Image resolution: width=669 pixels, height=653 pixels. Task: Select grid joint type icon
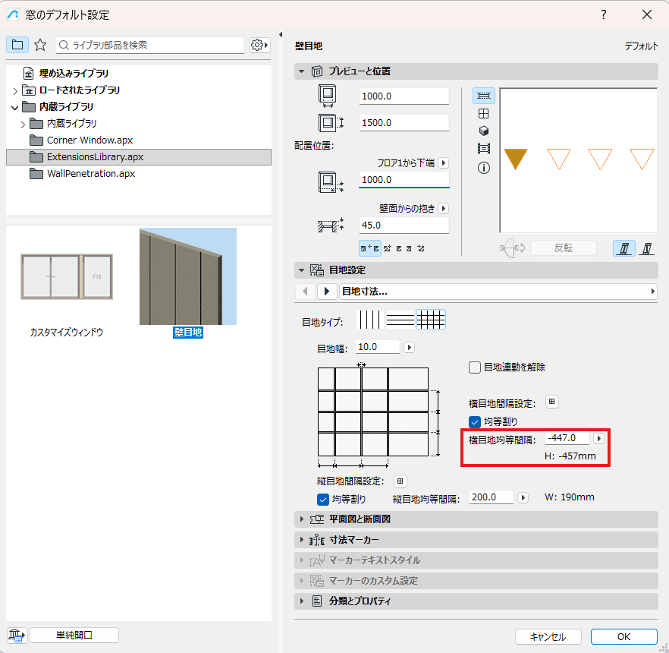431,320
